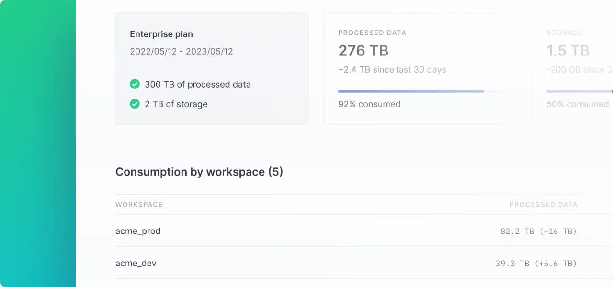Viewport: 613px width, 287px height.
Task: Click the 1.5 TB storage value
Action: 568,51
